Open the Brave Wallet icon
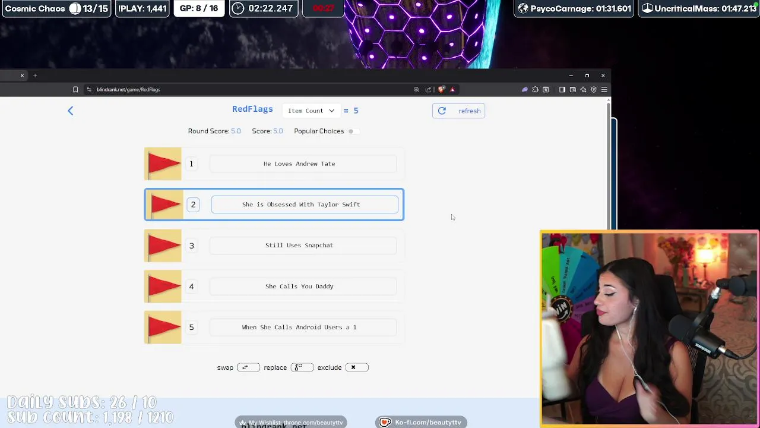Viewport: 760px width, 428px height. click(573, 90)
